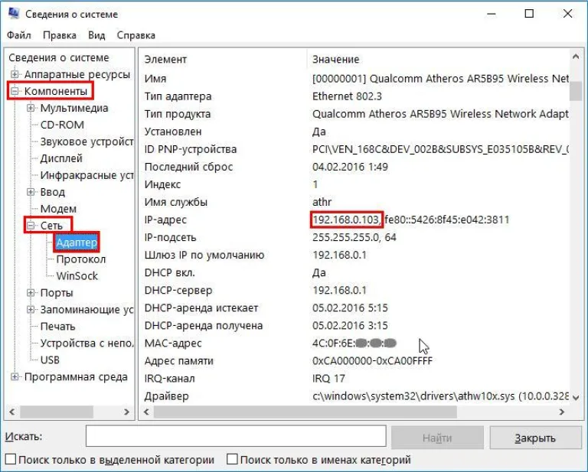The width and height of the screenshot is (588, 472).
Task: Click the details pane scroll left arrow
Action: click(x=147, y=412)
